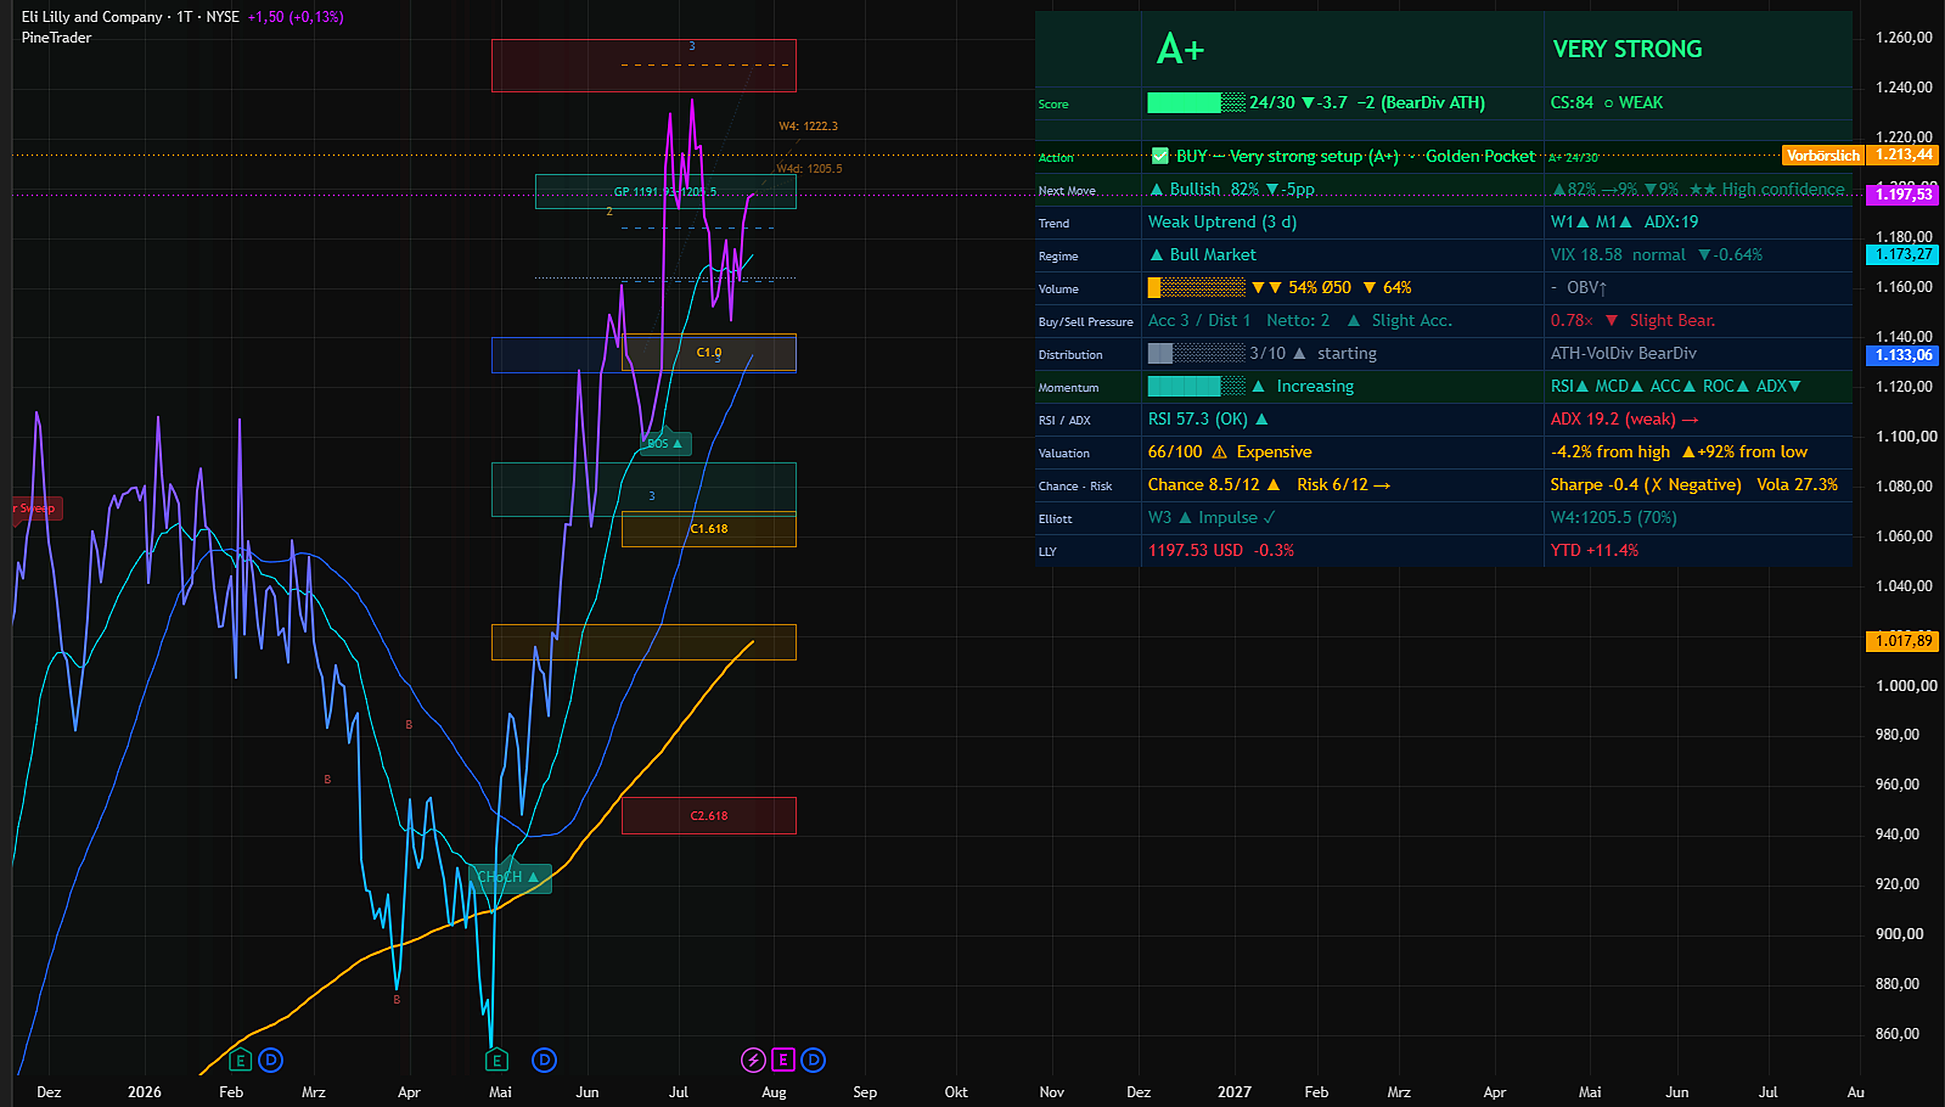Click the Okt label on time axis
The width and height of the screenshot is (1945, 1107).
(955, 1092)
